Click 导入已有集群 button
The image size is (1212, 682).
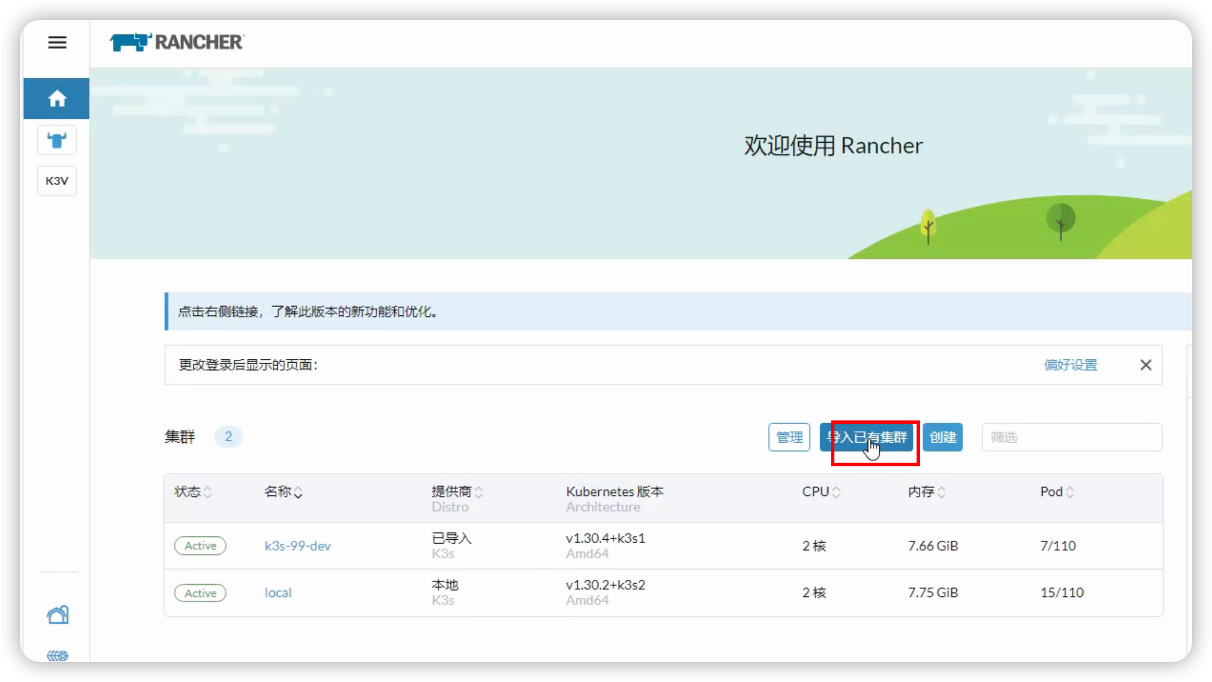867,438
